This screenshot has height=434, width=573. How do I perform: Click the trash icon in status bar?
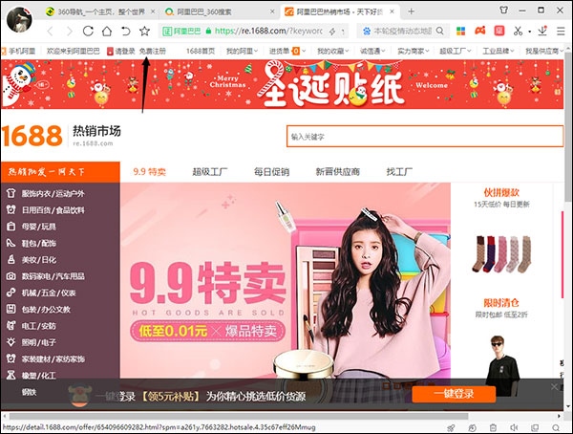[493, 427]
